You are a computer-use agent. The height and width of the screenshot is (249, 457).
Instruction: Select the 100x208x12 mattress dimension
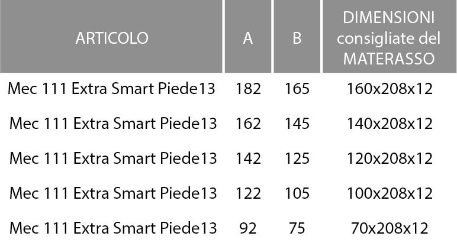(390, 193)
